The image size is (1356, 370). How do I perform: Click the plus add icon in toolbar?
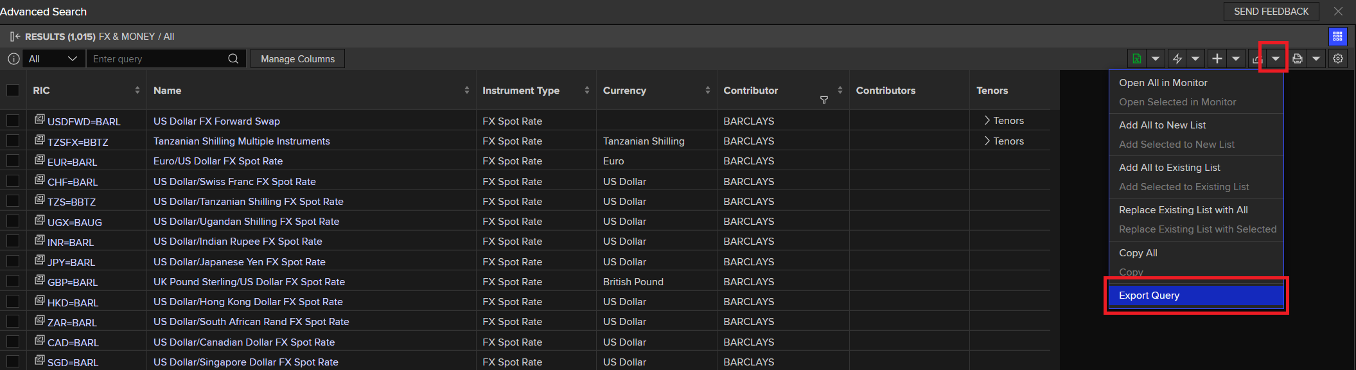point(1217,58)
